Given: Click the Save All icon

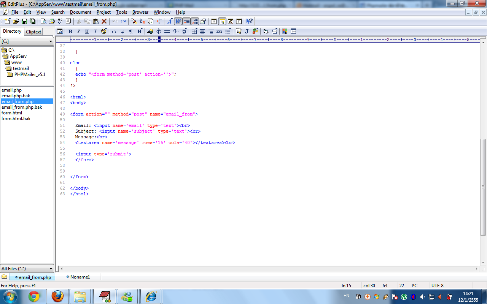Looking at the screenshot, I should [x=33, y=21].
